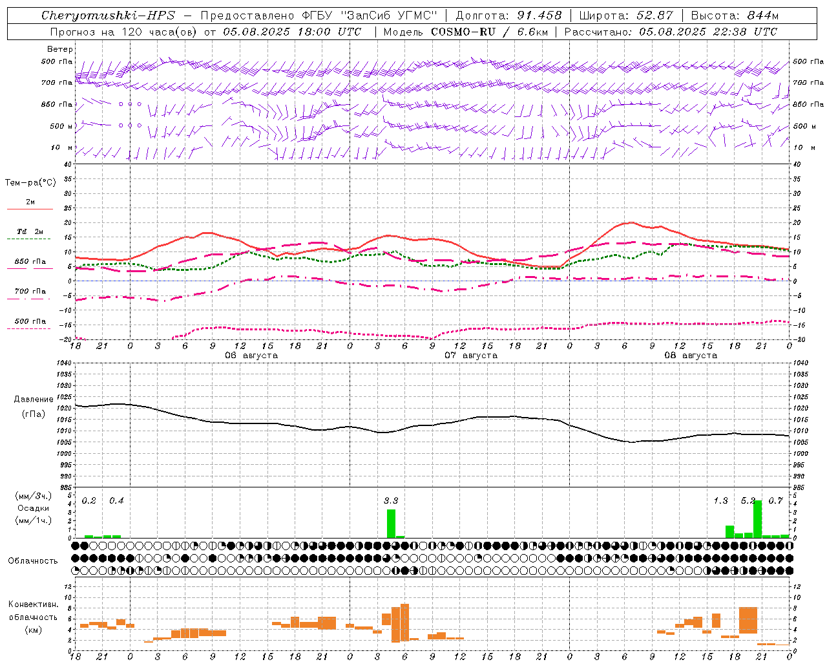Click the '2м' temperature legend entry
Image resolution: width=827 pixels, height=662 pixels.
(x=30, y=202)
